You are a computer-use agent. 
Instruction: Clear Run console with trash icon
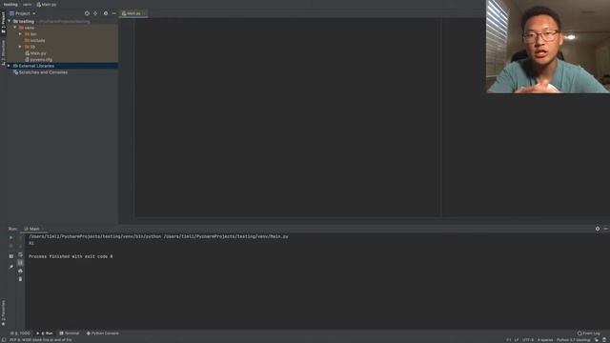tap(20, 279)
